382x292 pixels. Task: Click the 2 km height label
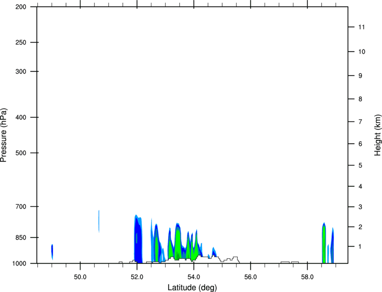[360, 227]
